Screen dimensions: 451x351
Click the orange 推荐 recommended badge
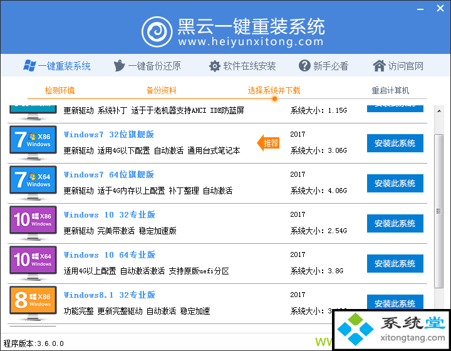(268, 143)
